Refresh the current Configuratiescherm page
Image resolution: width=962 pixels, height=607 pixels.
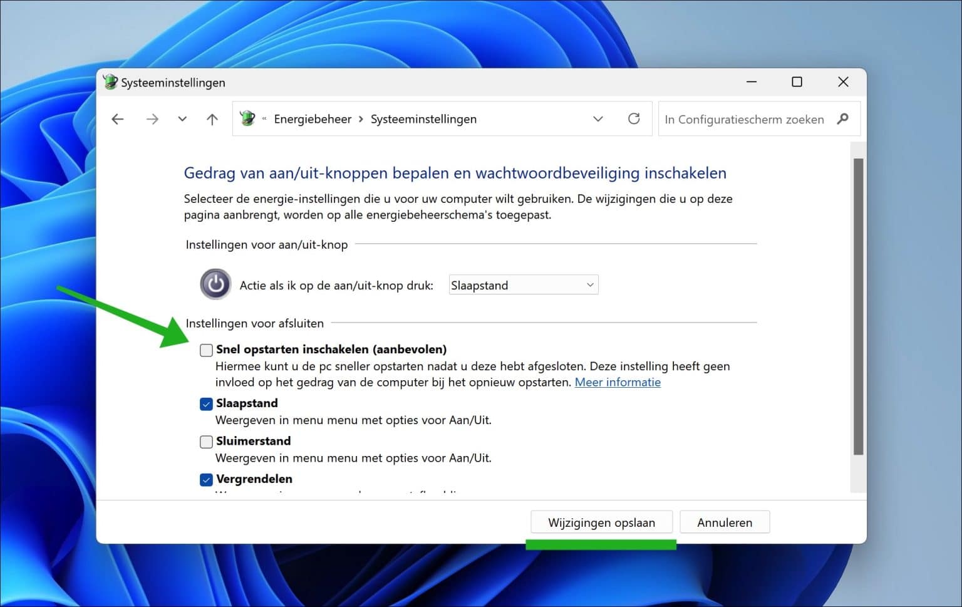(634, 118)
